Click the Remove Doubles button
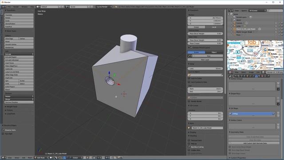The image size is (284, 160). click(x=19, y=102)
